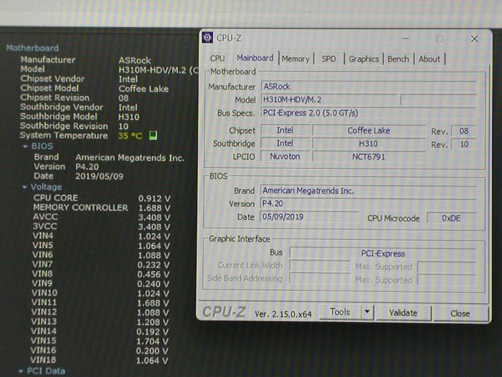Image resolution: width=502 pixels, height=377 pixels.
Task: Switch to the SPD tab
Action: (x=329, y=59)
